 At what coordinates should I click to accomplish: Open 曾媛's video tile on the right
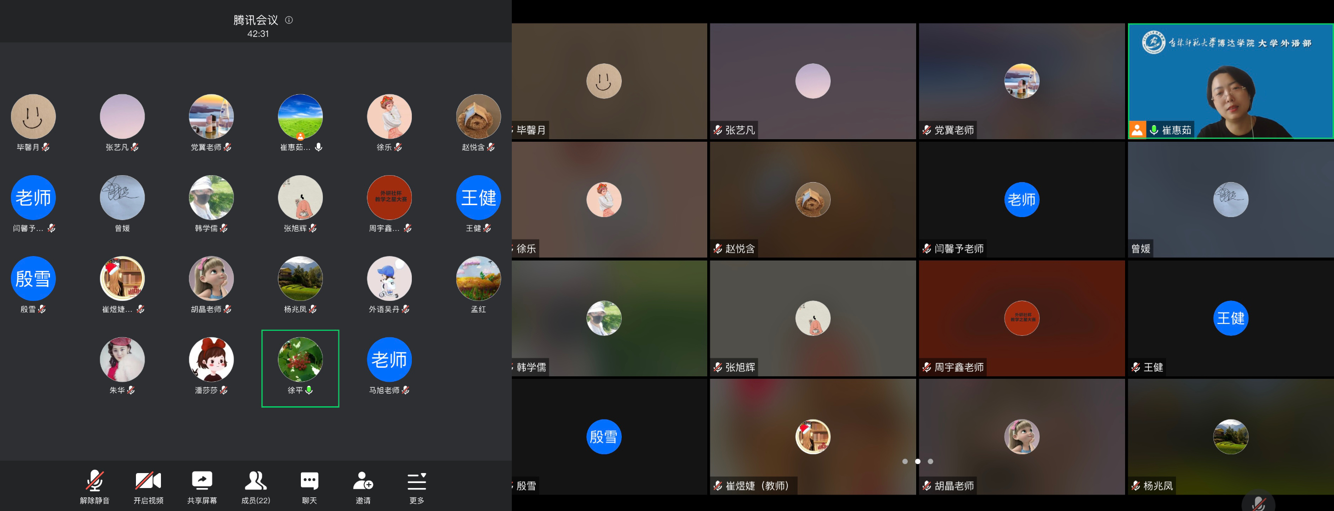(x=1230, y=200)
